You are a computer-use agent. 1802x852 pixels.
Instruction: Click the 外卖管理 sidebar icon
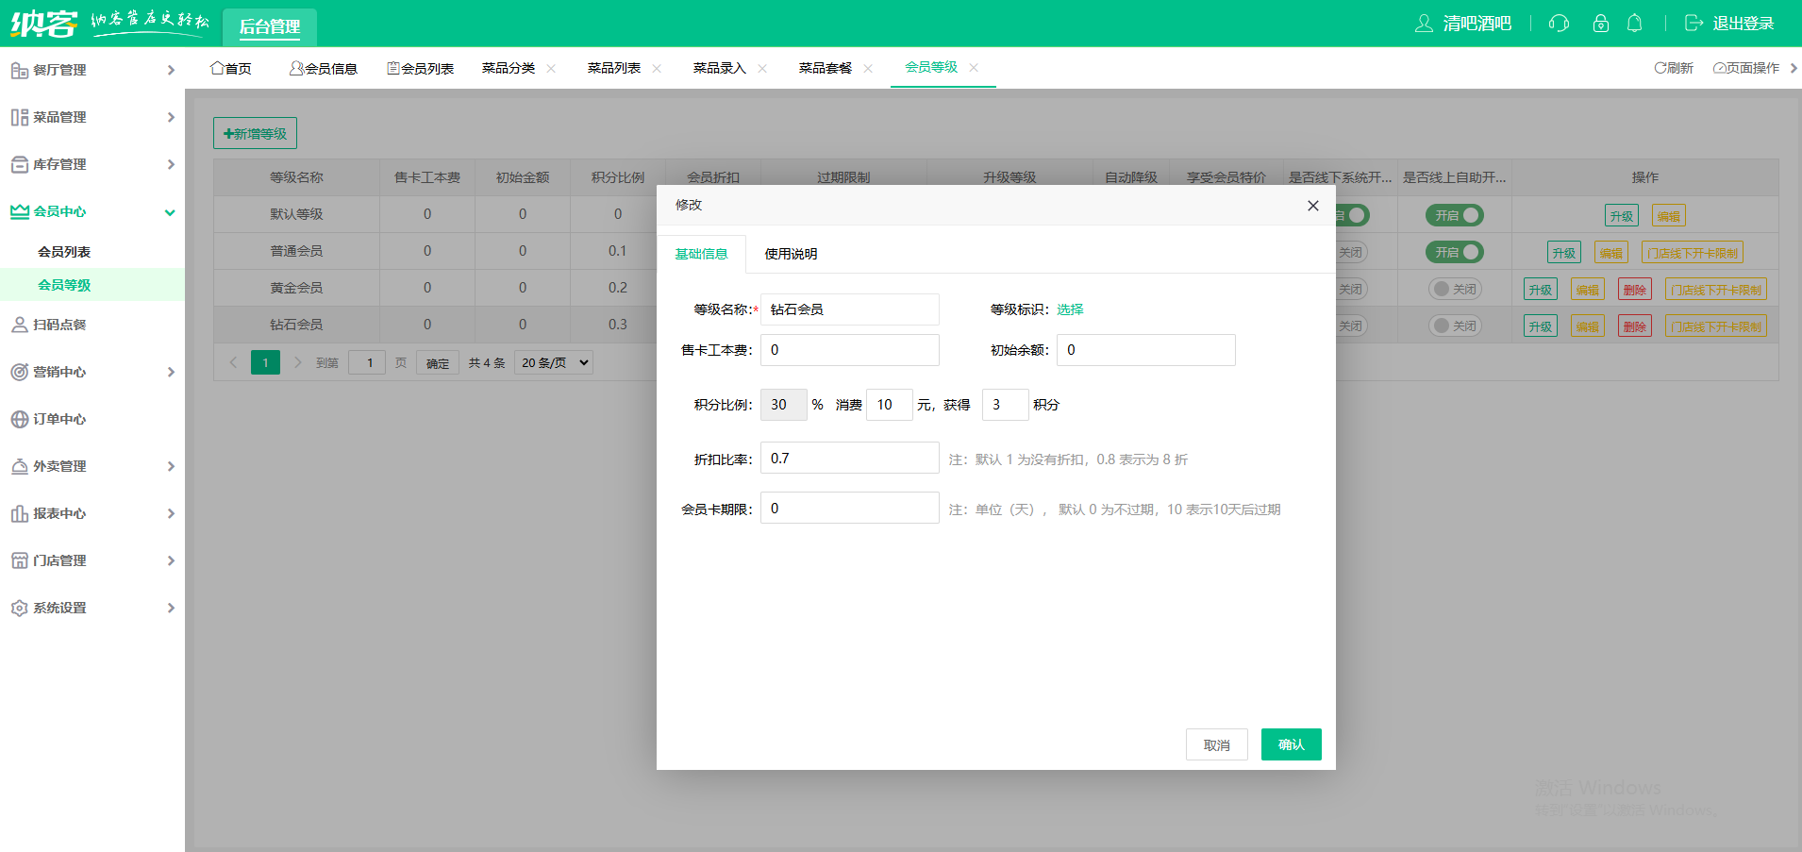pos(19,466)
